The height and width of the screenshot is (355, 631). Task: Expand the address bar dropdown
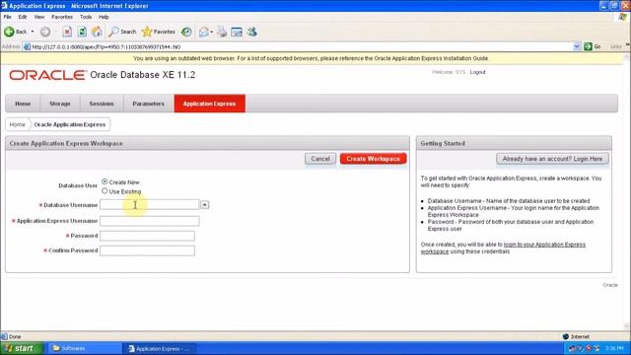click(576, 46)
